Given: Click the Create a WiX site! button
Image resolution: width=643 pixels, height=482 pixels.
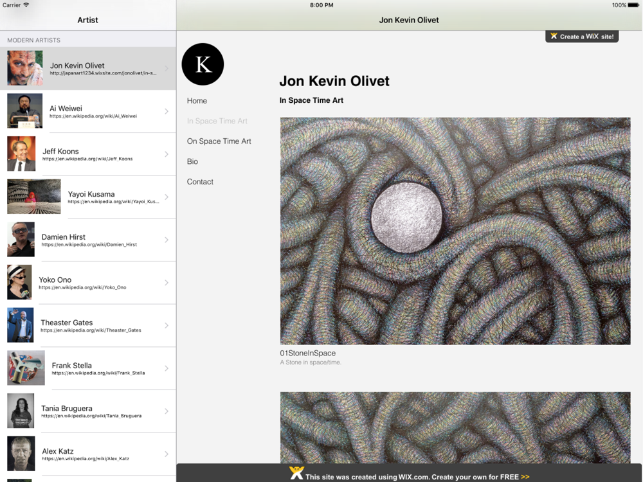Looking at the screenshot, I should click(582, 37).
